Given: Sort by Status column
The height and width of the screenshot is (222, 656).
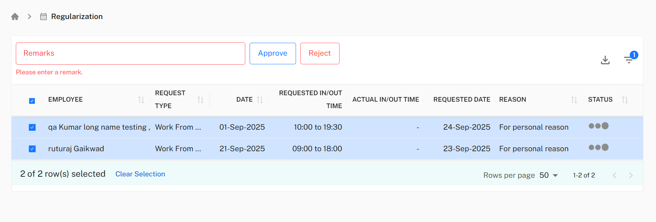Looking at the screenshot, I should pyautogui.click(x=625, y=100).
